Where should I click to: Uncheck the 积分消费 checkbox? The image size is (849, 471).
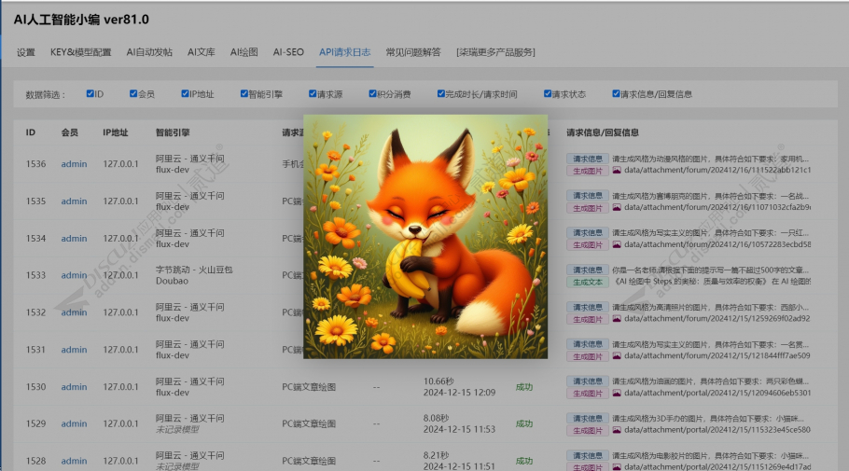click(x=372, y=93)
